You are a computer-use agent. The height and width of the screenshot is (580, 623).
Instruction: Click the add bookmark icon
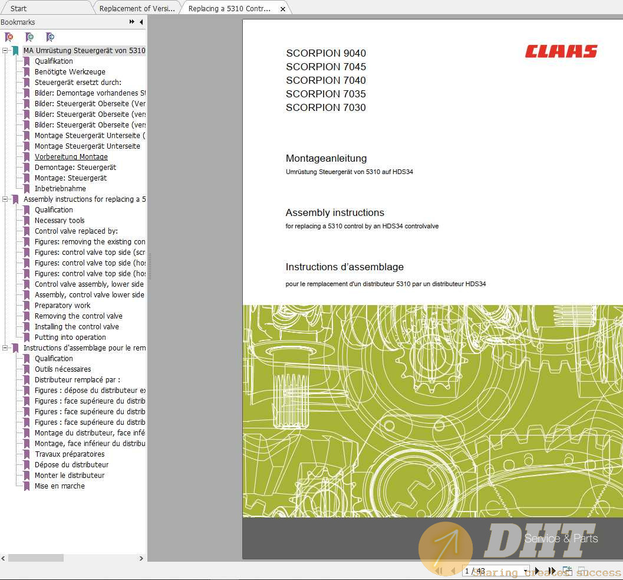29,37
